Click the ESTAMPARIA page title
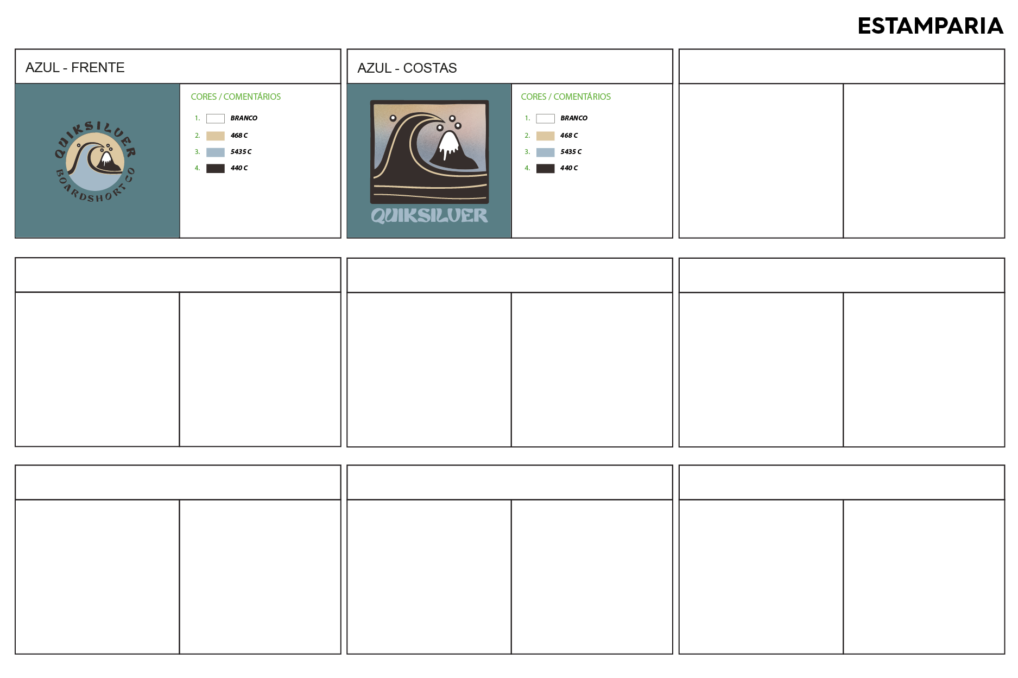 point(930,26)
